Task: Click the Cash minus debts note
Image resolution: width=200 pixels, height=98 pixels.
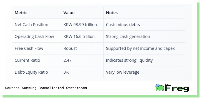Action: (123, 25)
